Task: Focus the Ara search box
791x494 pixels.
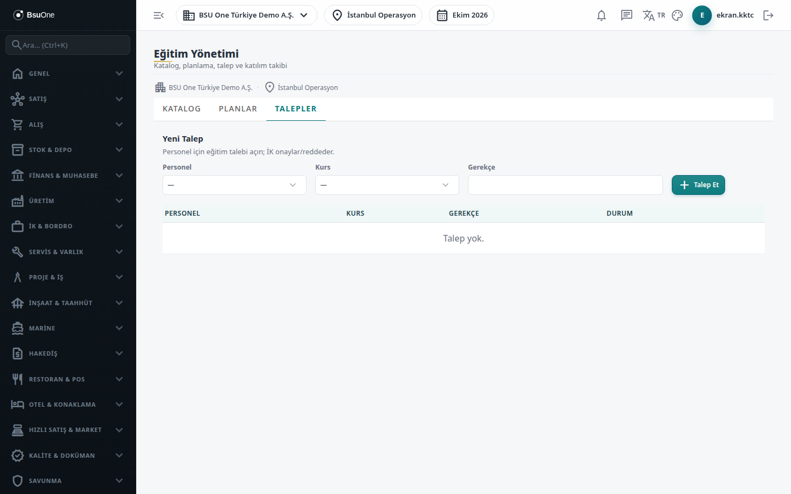Action: pos(68,45)
